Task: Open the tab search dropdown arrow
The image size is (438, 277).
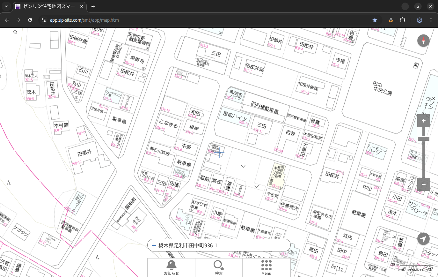Action: coord(6,6)
